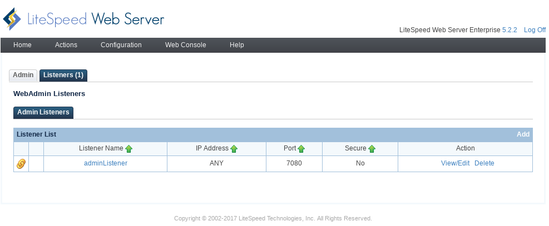The image size is (549, 226).
Task: Sort by IP Address arrow icon
Action: [x=234, y=149]
